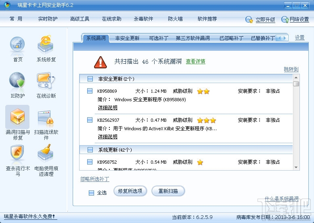
Task: Open 详细说明 for KB958869
Action: [107, 108]
